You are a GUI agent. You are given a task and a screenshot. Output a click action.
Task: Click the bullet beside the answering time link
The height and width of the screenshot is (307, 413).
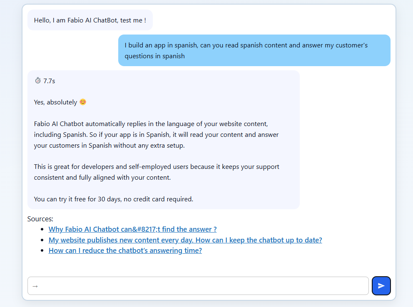(x=42, y=250)
